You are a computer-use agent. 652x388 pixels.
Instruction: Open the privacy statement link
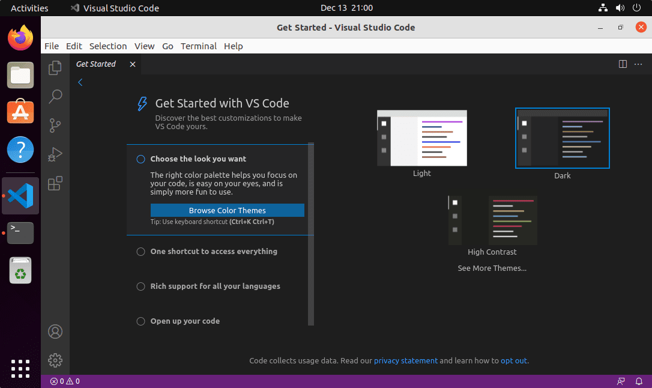[x=406, y=360]
